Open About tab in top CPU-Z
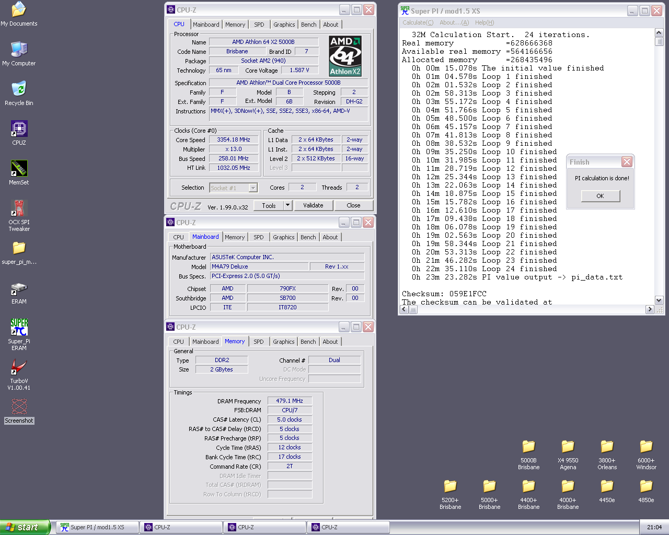This screenshot has height=535, width=669. [331, 25]
